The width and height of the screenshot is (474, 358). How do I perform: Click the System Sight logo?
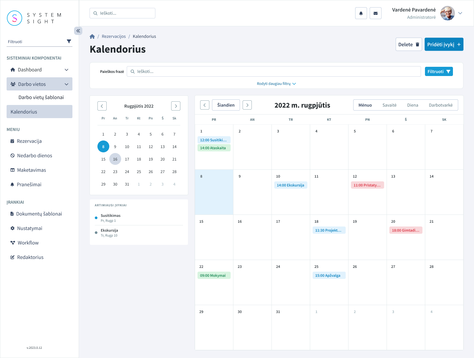34,18
